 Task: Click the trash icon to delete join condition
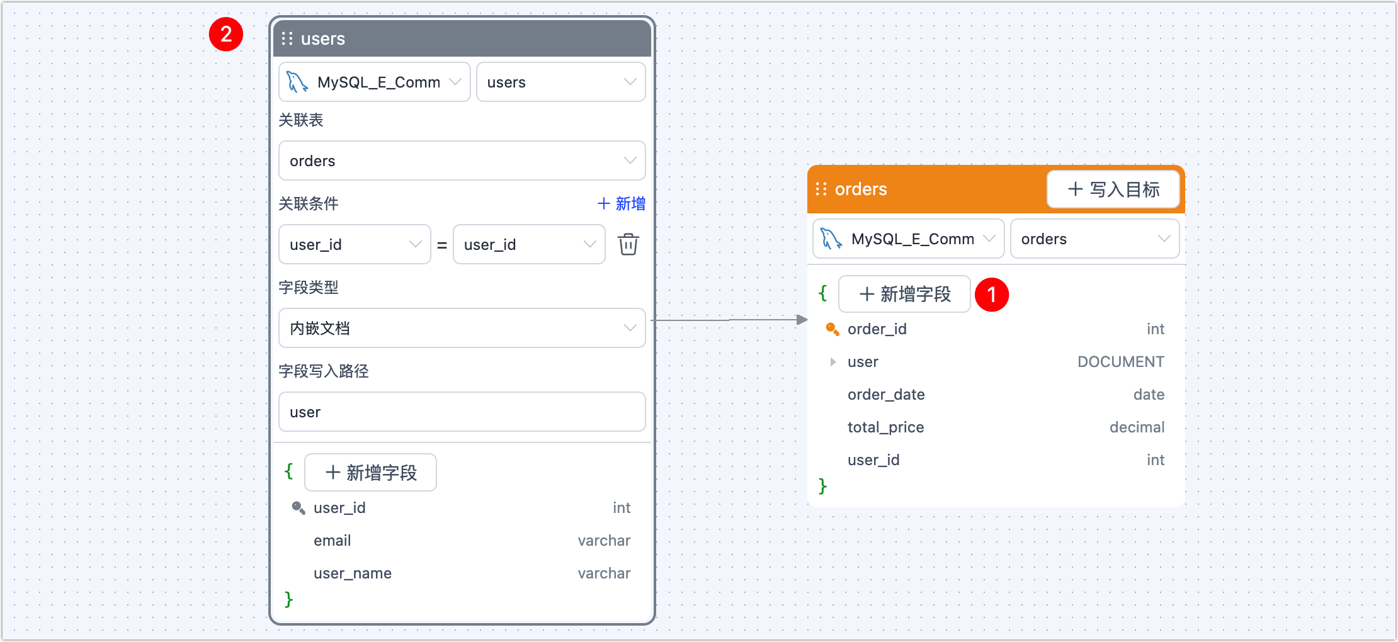point(628,244)
